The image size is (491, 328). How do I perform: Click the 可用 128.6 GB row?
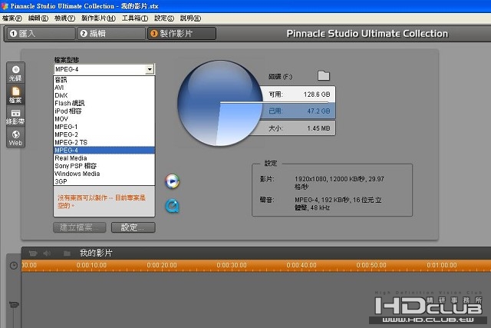[299, 94]
